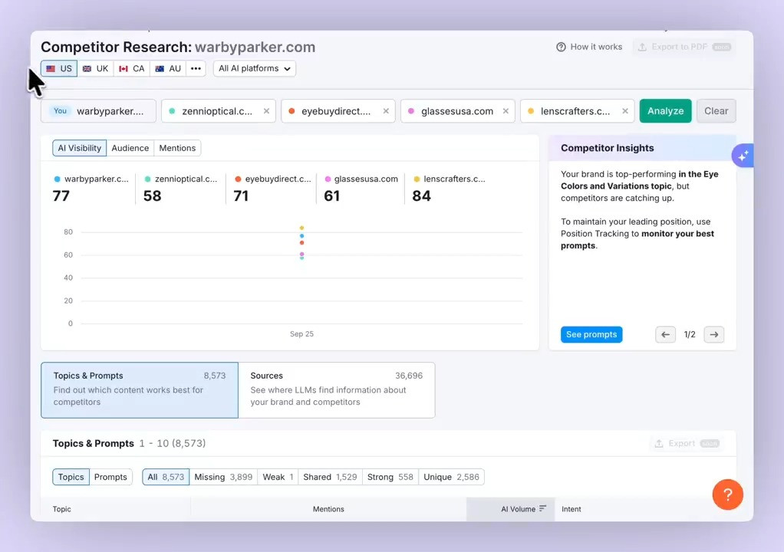Open the All AI platforms dropdown
The image size is (784, 552).
255,68
